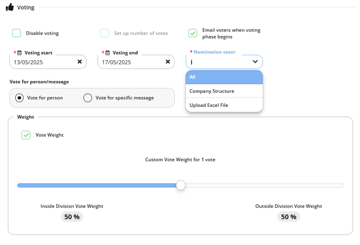Click the Inside Division 50 % badge
Screen dimensions: 360x245
click(x=72, y=217)
